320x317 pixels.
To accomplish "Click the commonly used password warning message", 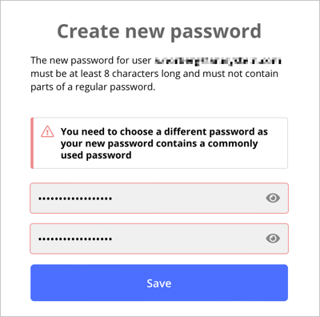I will (x=164, y=143).
